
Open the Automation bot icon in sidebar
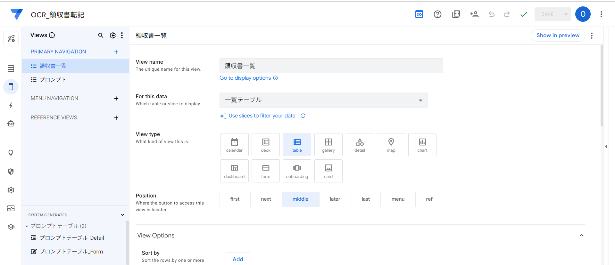tap(11, 124)
